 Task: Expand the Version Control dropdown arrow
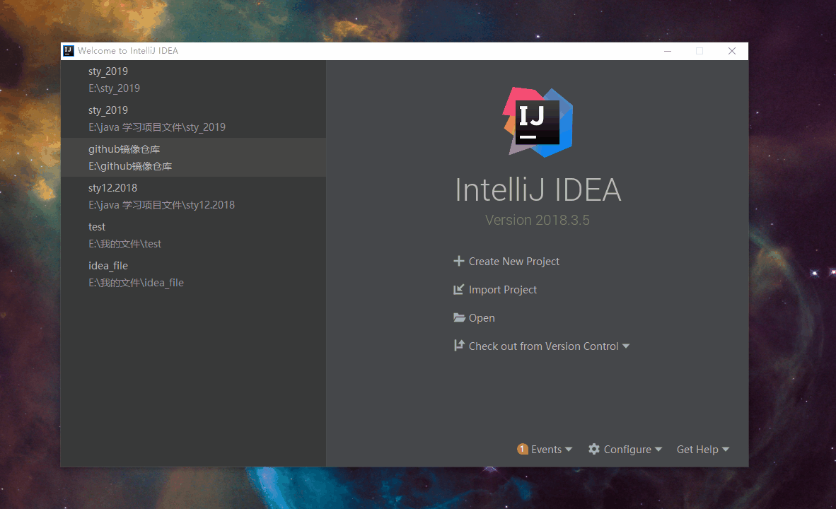tap(626, 346)
